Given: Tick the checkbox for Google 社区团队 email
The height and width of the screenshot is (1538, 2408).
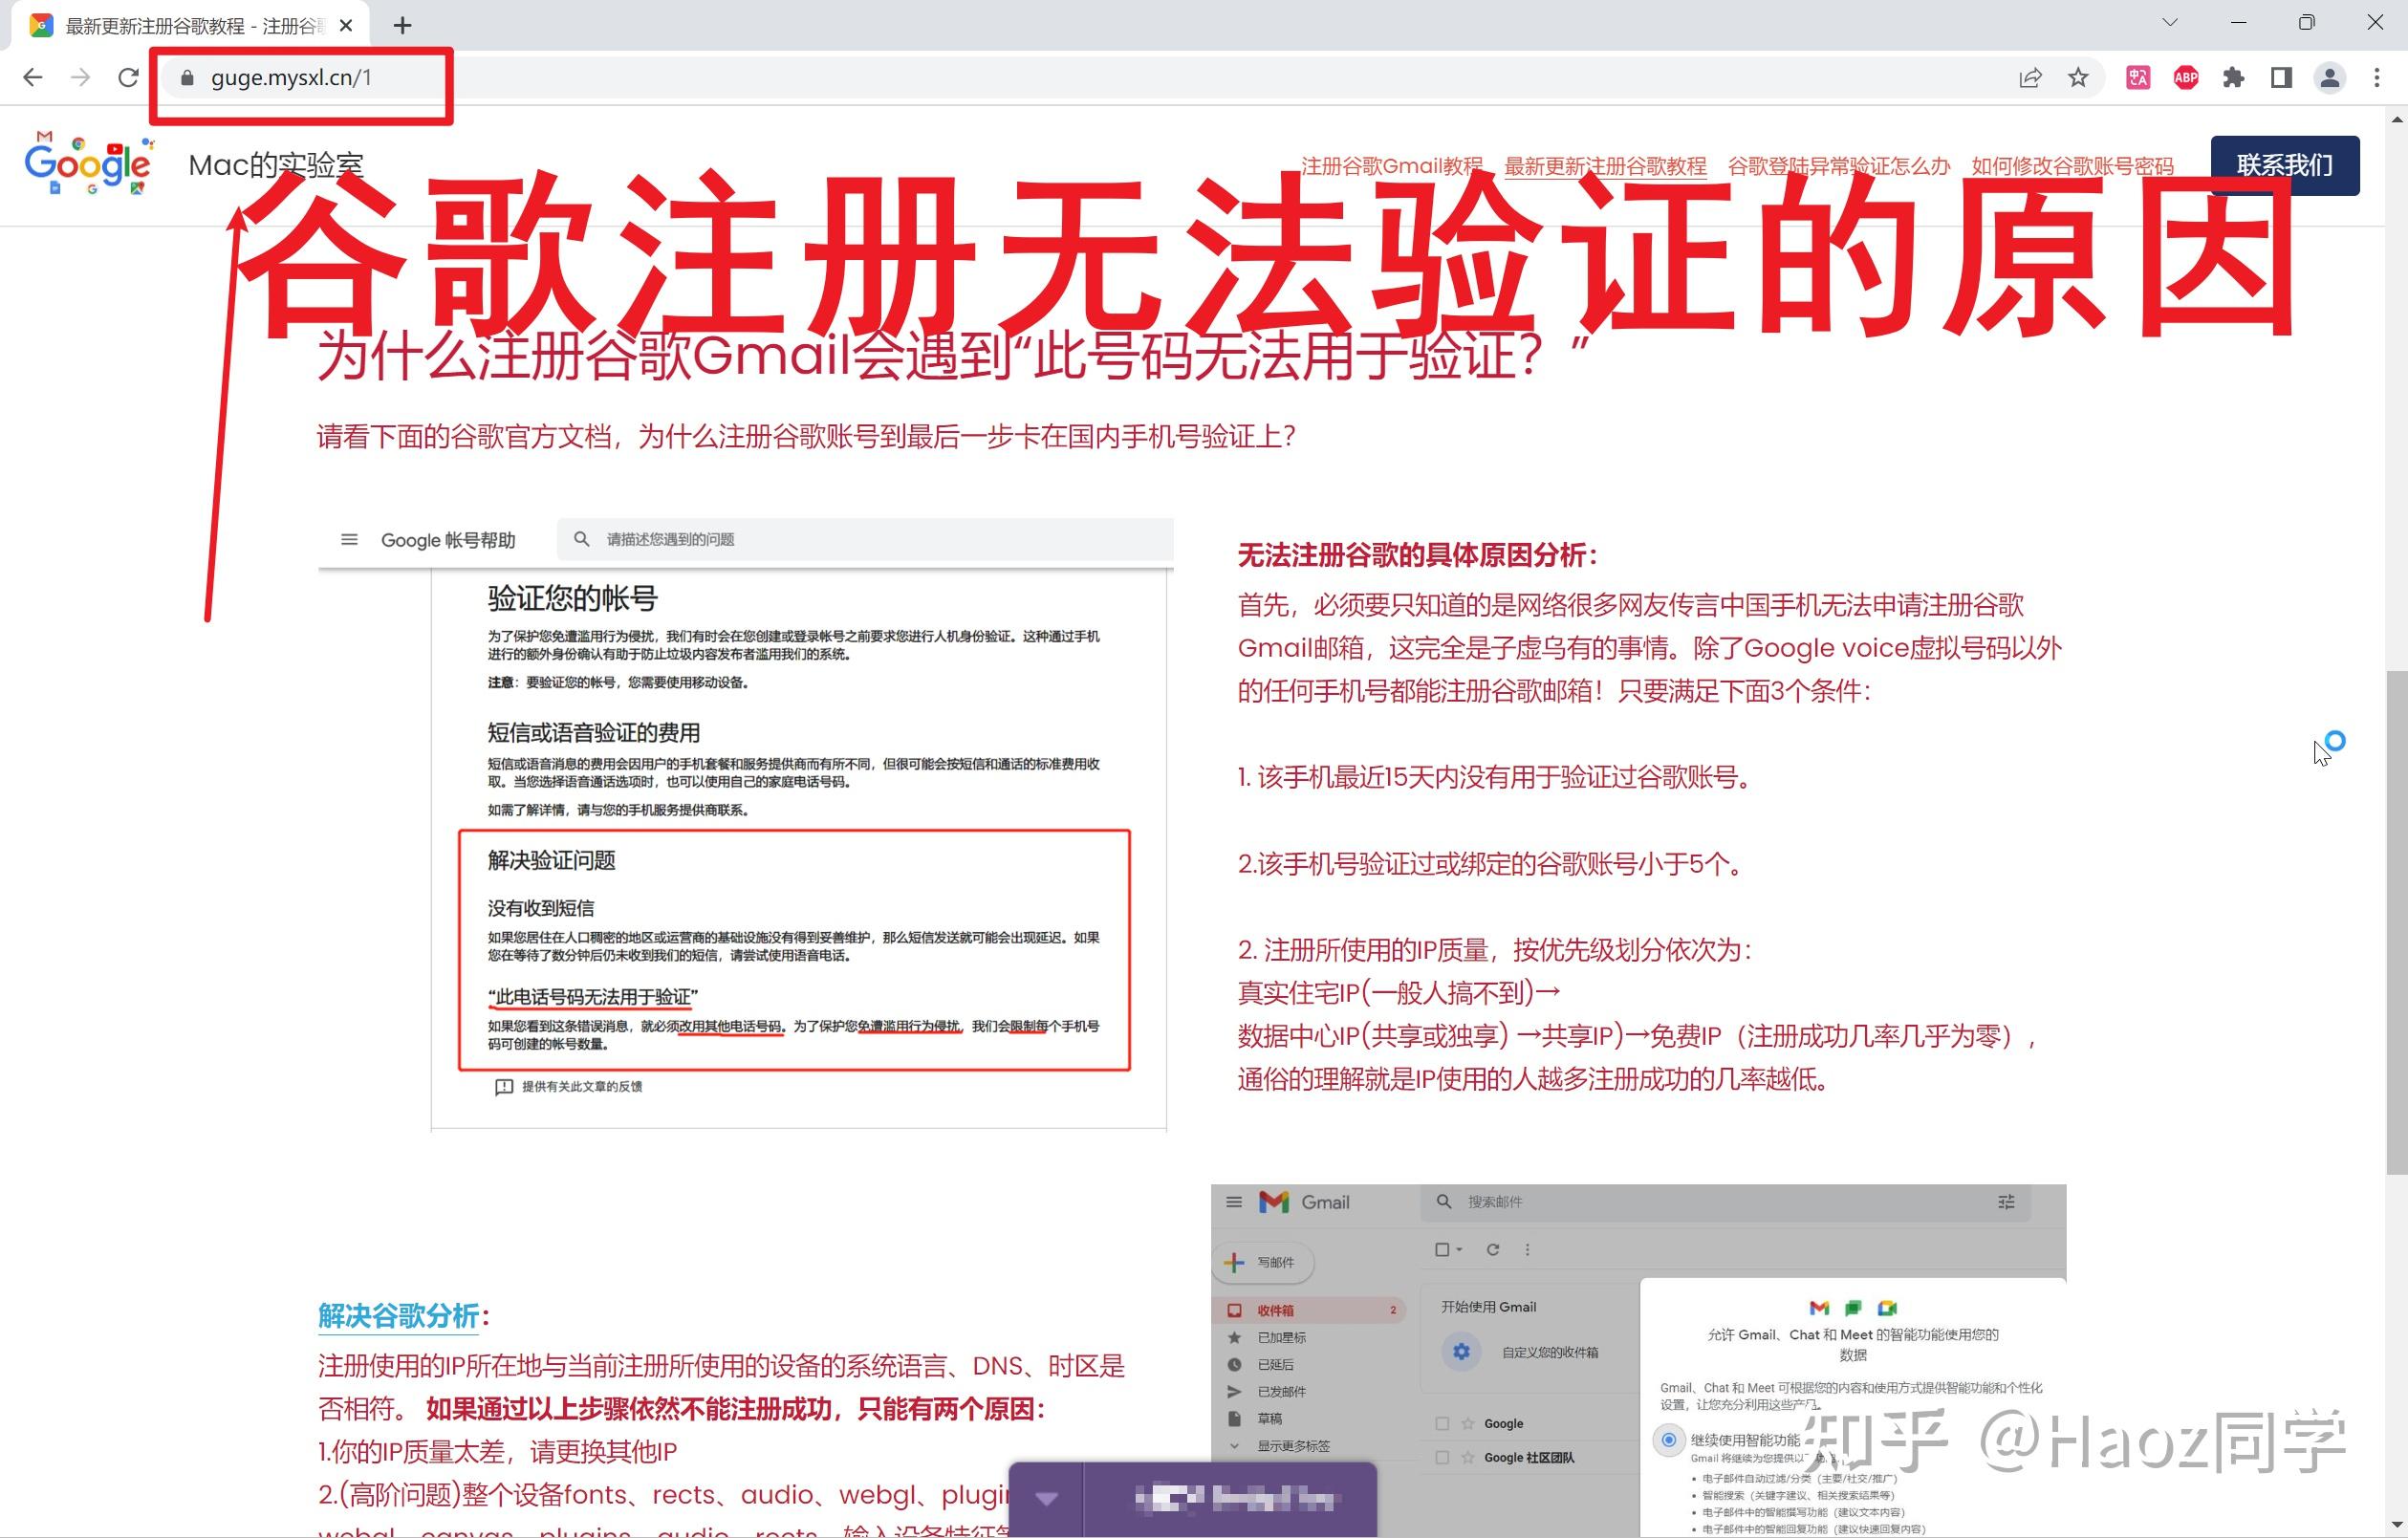Looking at the screenshot, I should click(x=1442, y=1458).
